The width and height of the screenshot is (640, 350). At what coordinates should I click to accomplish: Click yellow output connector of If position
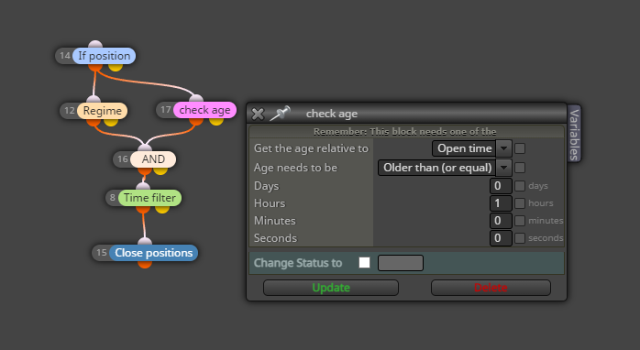(116, 67)
